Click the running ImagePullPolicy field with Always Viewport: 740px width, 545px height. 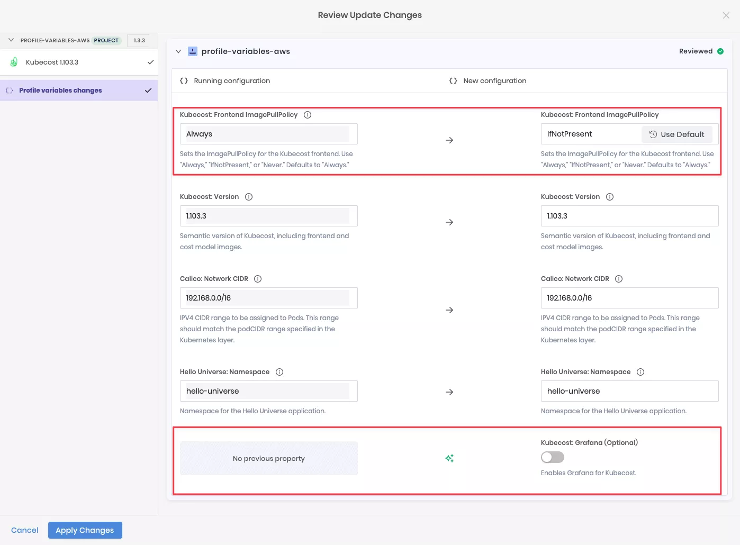(x=269, y=134)
